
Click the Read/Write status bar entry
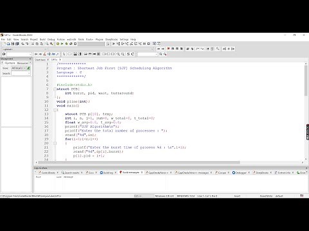(266, 196)
